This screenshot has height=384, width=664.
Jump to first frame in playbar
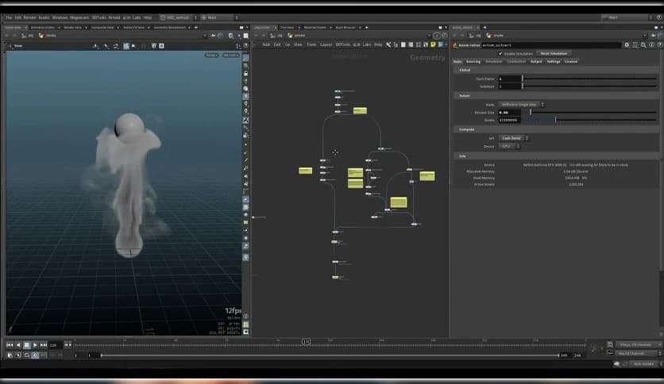(10, 345)
